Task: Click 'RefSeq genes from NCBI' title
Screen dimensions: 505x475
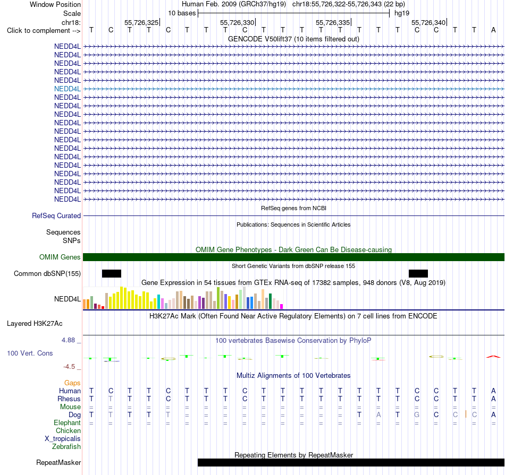Action: tap(293, 208)
